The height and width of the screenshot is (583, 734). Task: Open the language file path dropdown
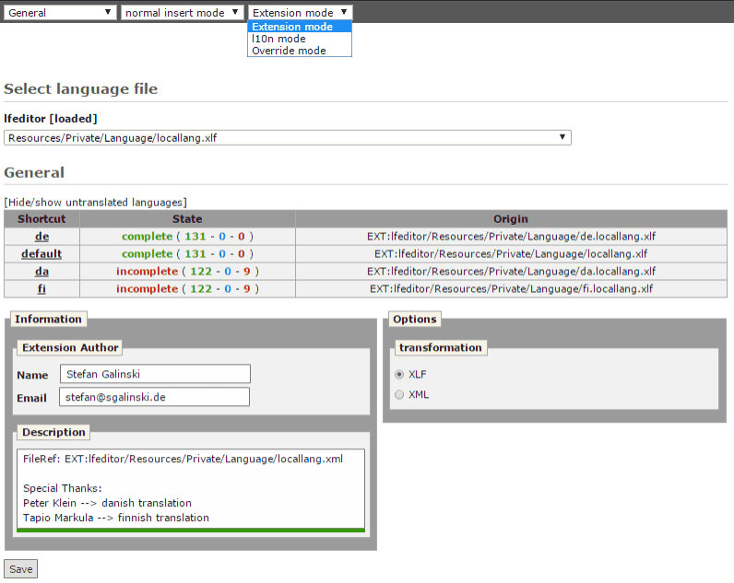coord(288,138)
